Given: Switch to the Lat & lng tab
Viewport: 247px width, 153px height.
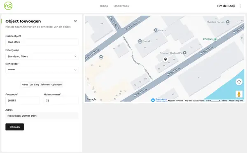Looking at the screenshot, I should pyautogui.click(x=34, y=85).
